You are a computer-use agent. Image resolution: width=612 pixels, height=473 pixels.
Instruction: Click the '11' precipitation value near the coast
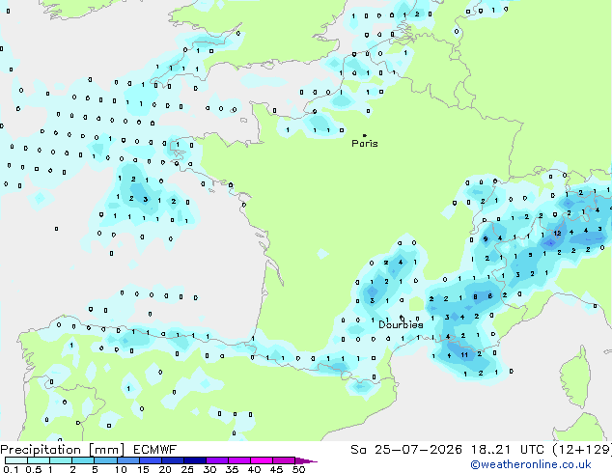tap(464, 355)
